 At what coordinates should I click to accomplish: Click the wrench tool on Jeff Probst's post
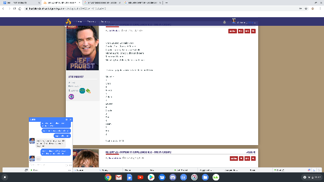[253, 31]
